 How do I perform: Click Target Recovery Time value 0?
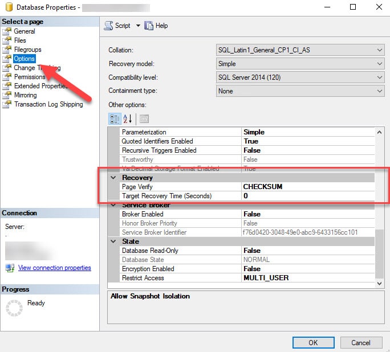point(246,196)
